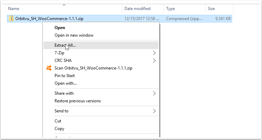Viewport: 262px width, 140px height.
Task: Select Open with... entry
Action: 101,83
